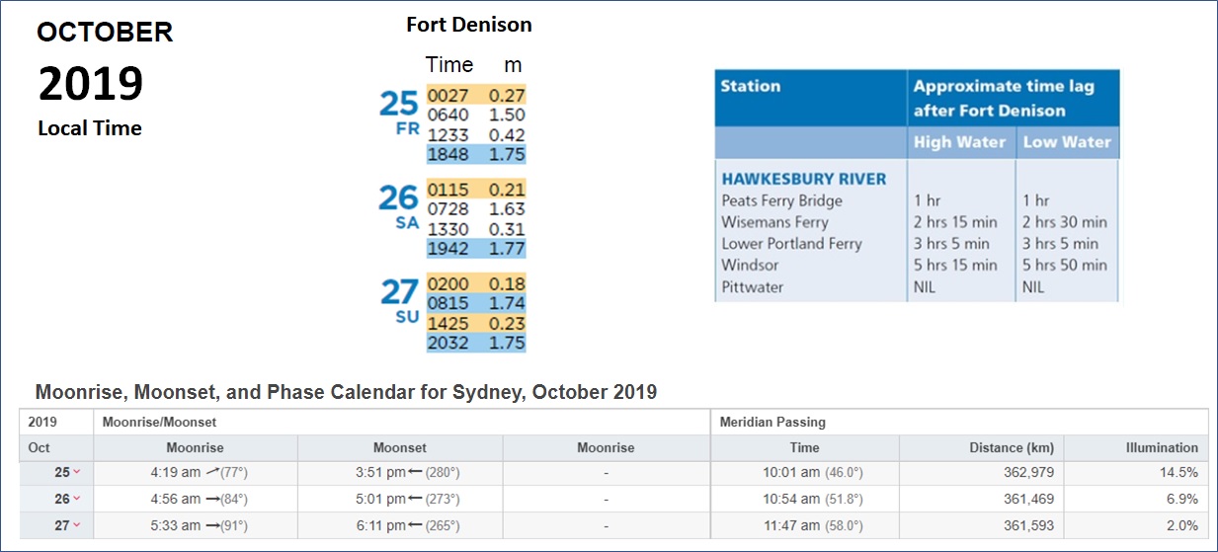The width and height of the screenshot is (1218, 552).
Task: Select the Illumination column header
Action: tap(1162, 447)
